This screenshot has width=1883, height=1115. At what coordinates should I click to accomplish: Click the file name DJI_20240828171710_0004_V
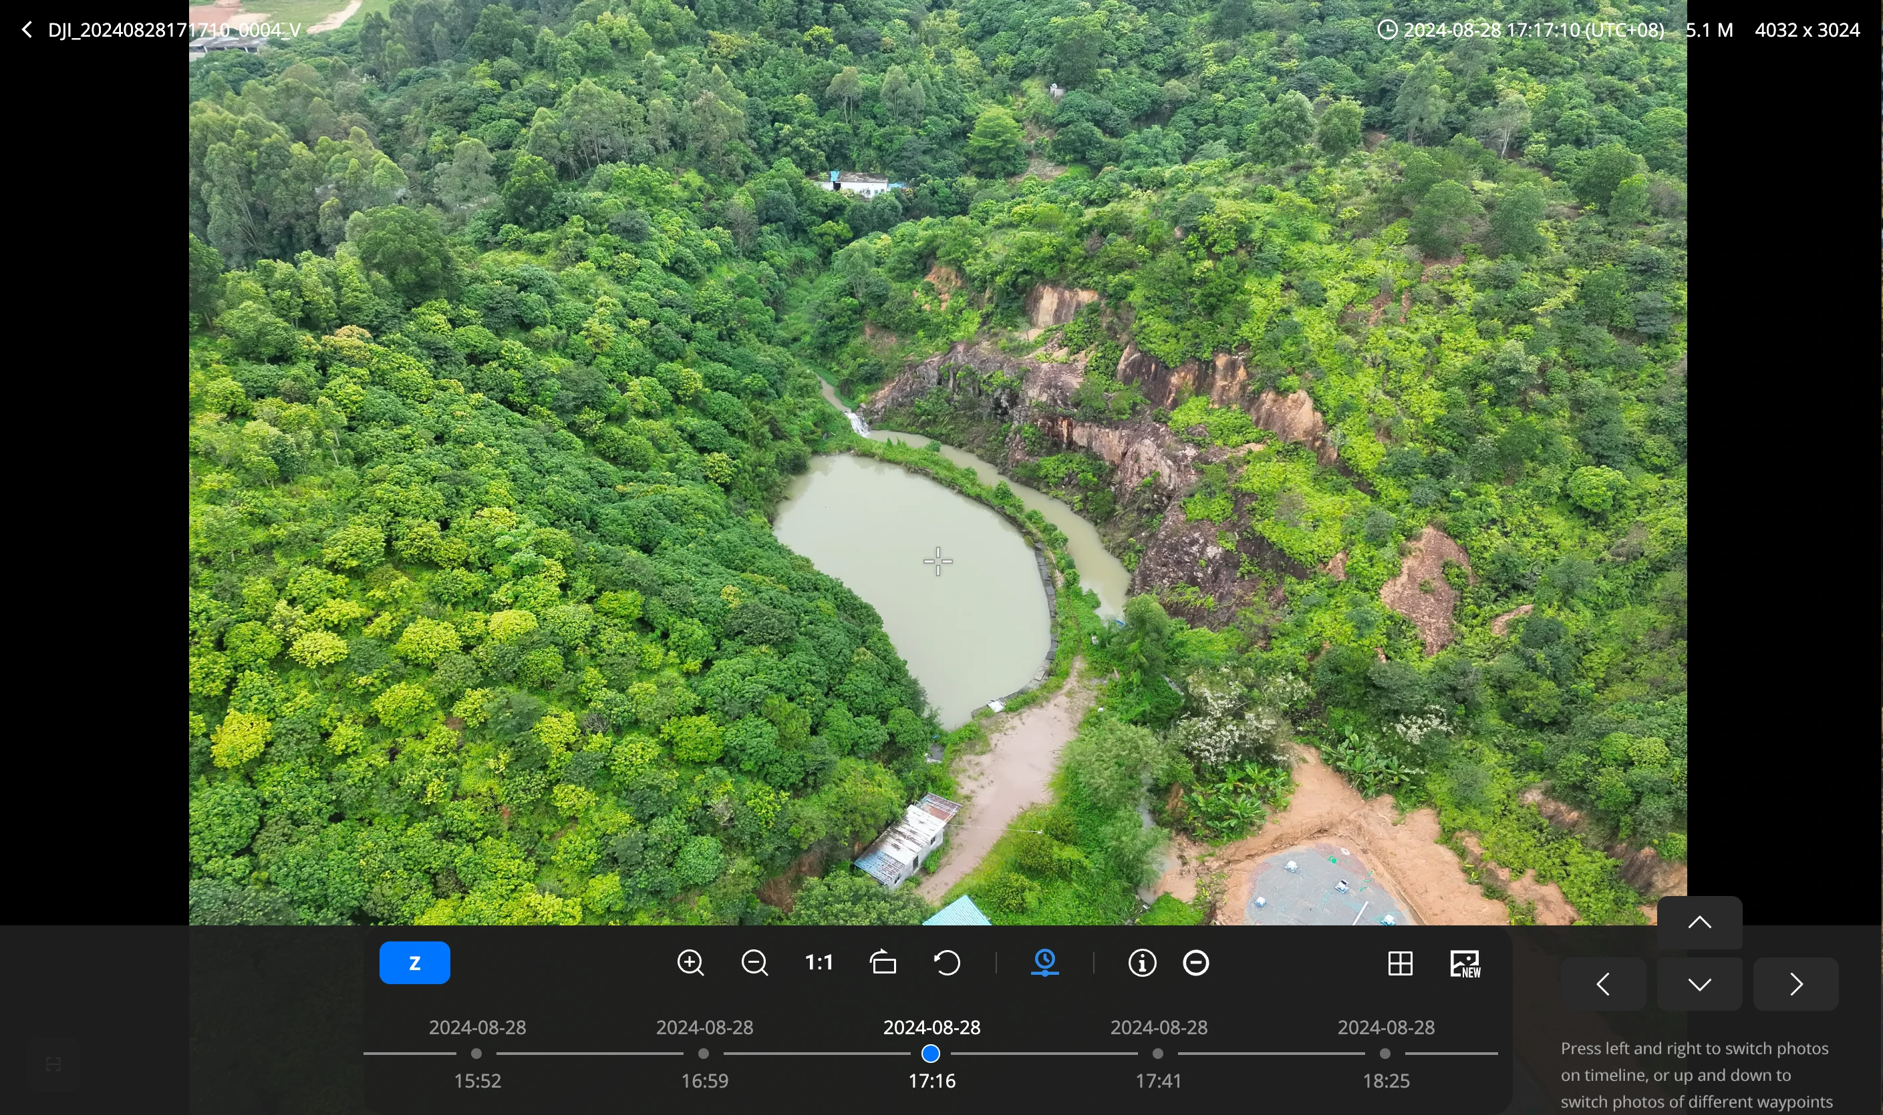tap(174, 30)
